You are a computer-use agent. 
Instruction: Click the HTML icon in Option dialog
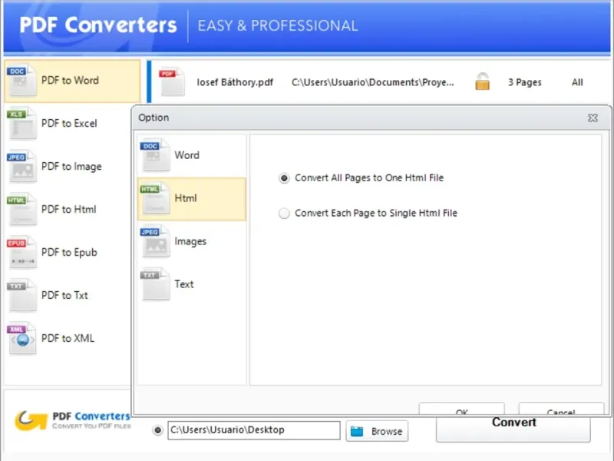[155, 198]
